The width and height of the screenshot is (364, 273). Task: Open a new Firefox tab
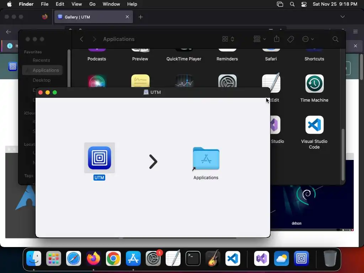tap(140, 17)
